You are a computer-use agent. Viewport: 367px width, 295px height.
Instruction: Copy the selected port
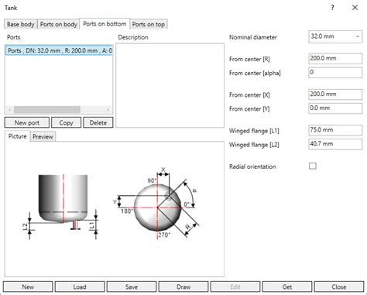[x=67, y=122]
